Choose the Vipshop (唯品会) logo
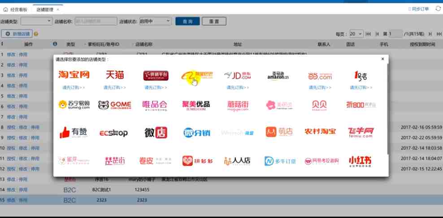 pyautogui.click(x=155, y=105)
